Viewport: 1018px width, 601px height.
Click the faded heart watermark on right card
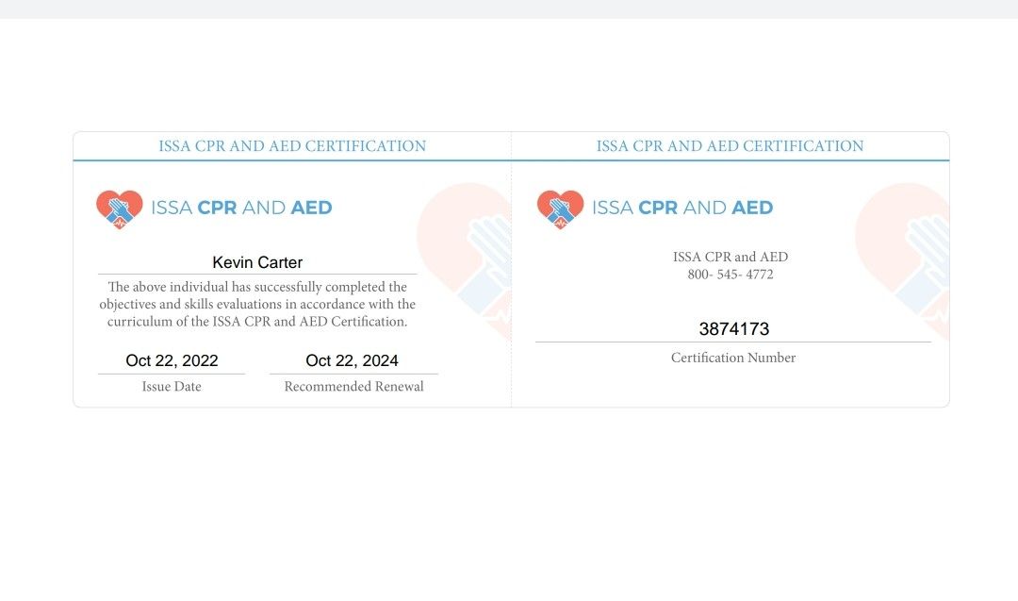point(902,261)
